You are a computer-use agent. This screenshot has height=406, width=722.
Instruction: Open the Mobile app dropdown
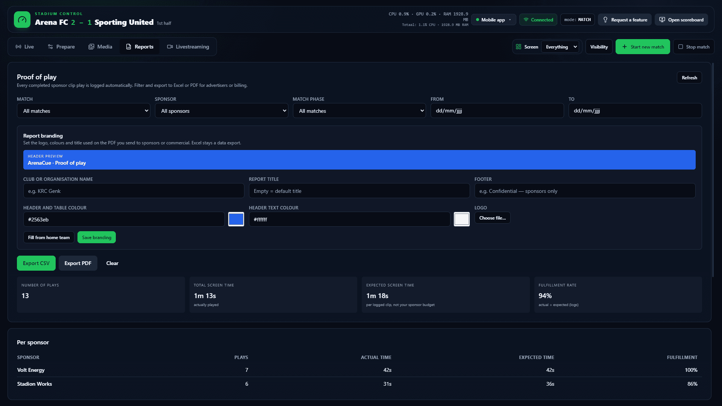(494, 20)
